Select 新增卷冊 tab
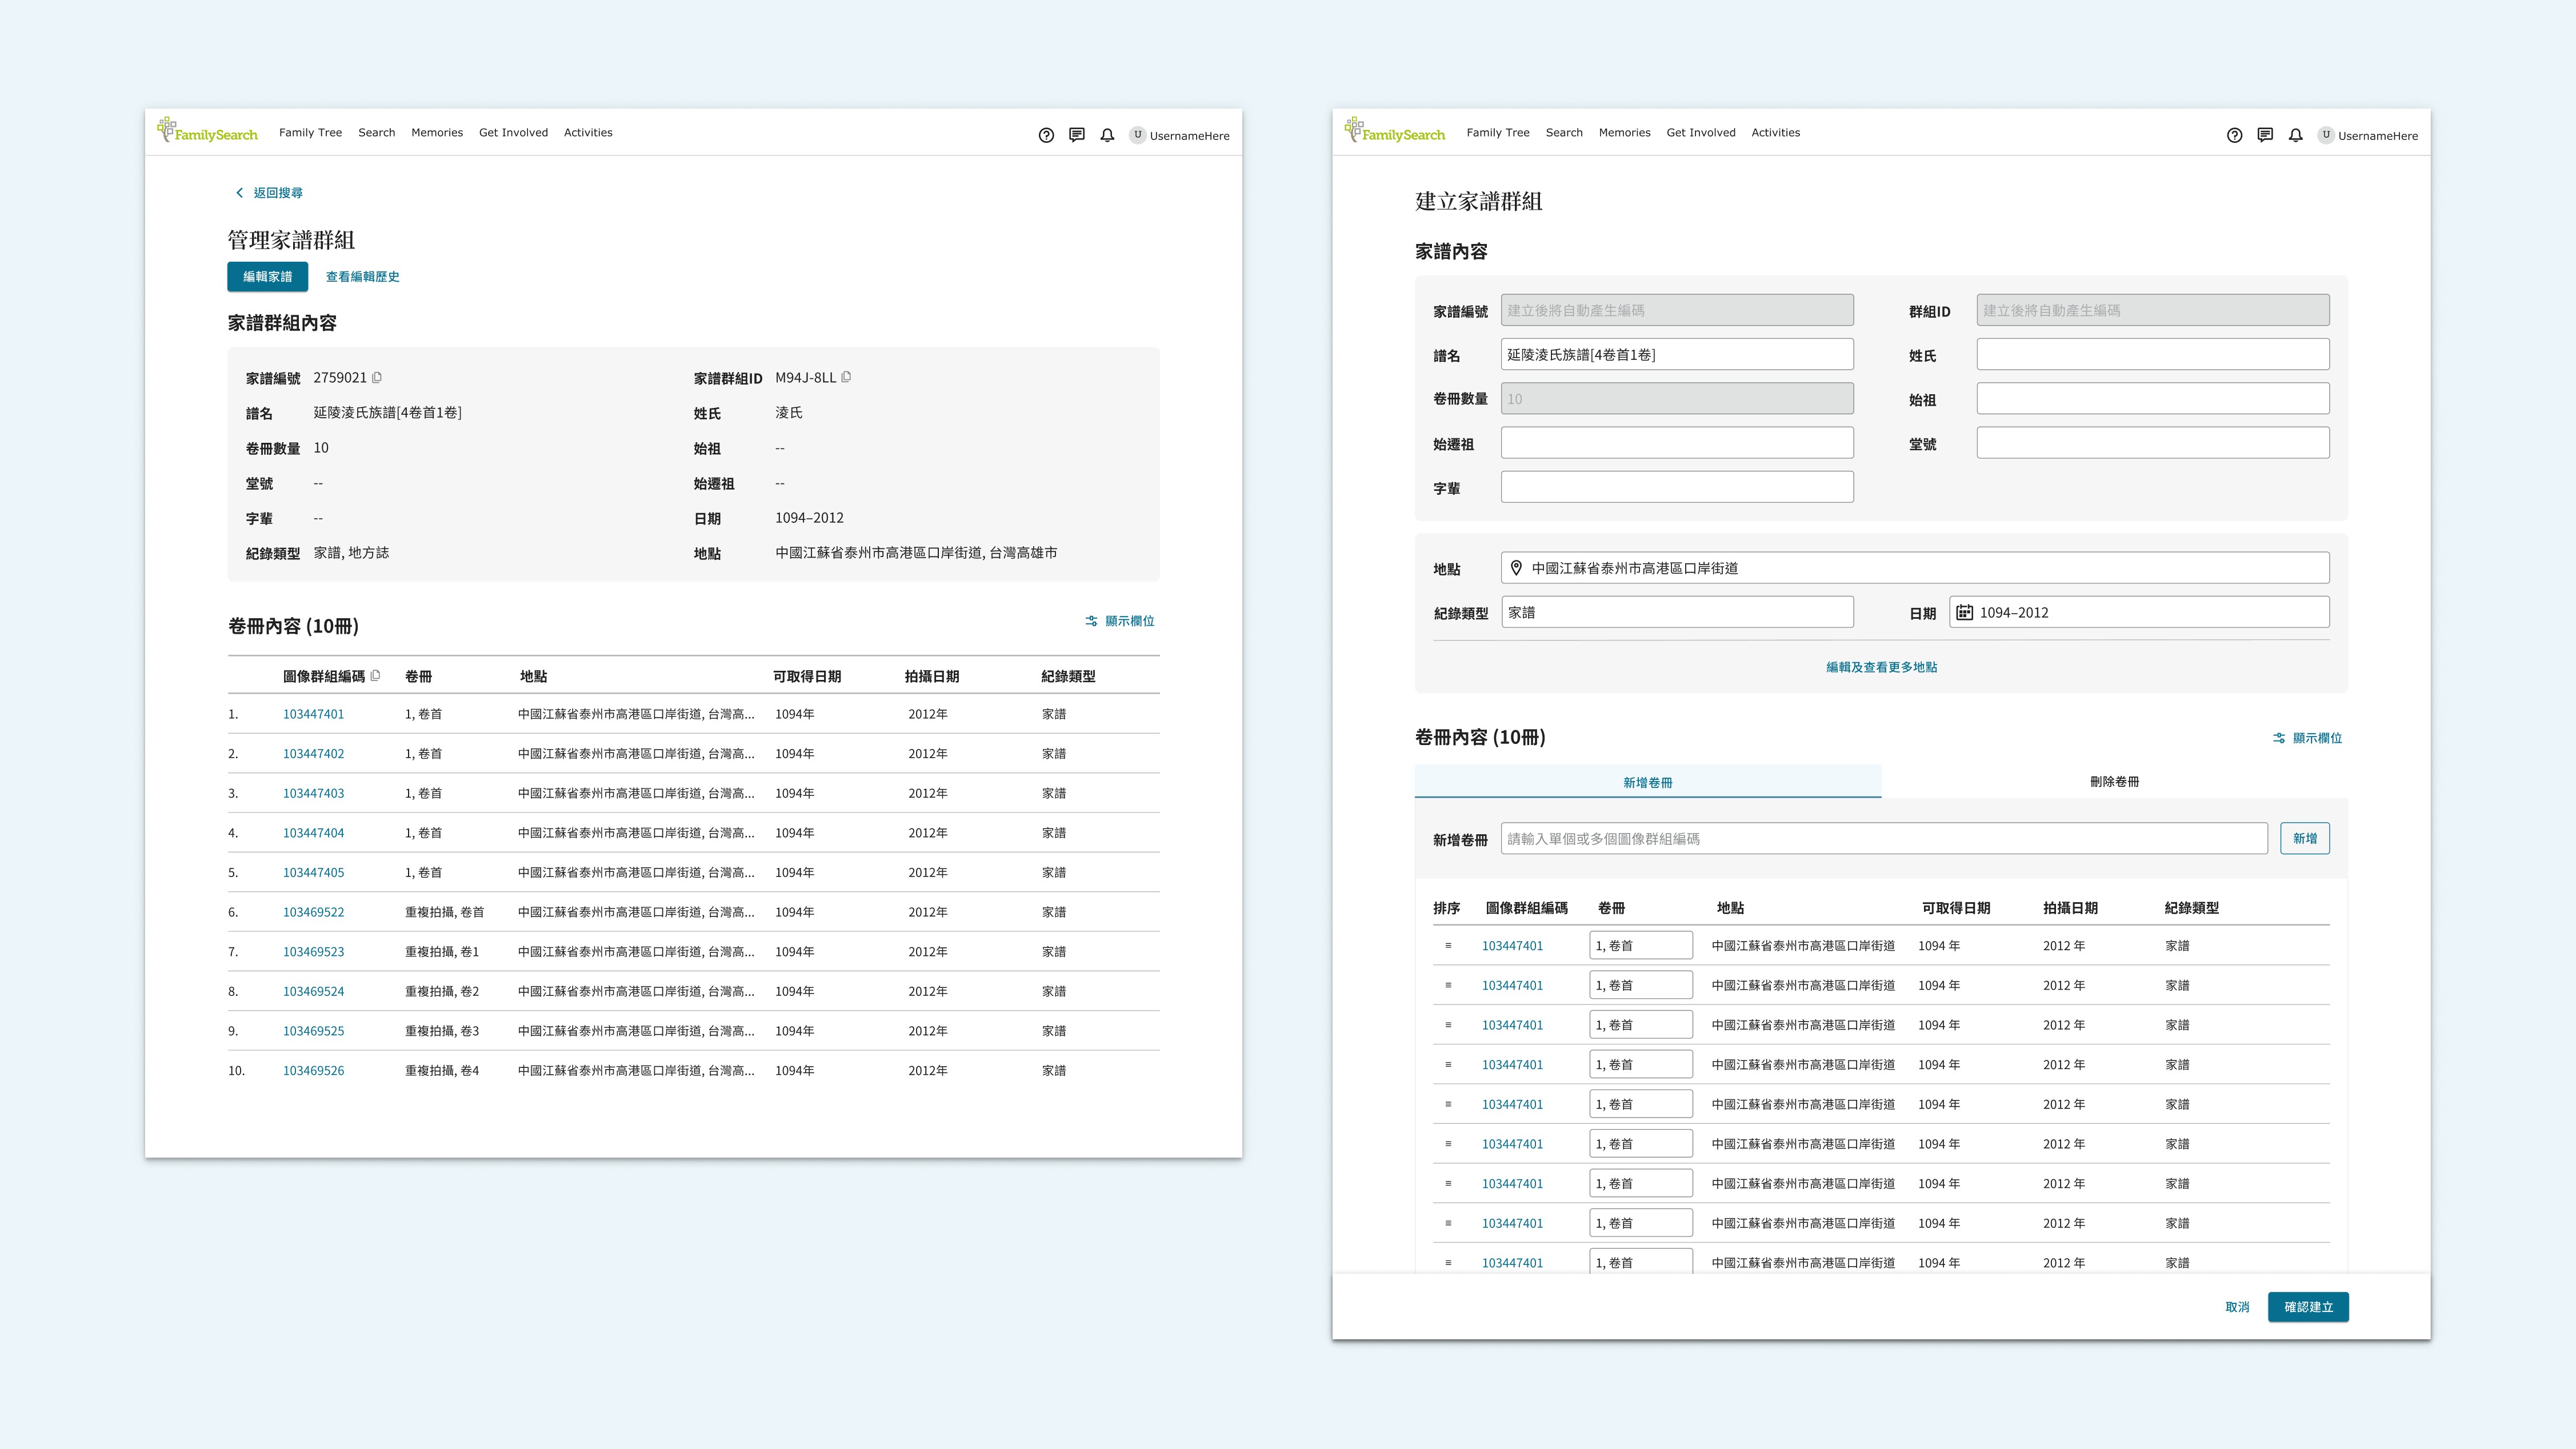2576x1449 pixels. click(1647, 782)
